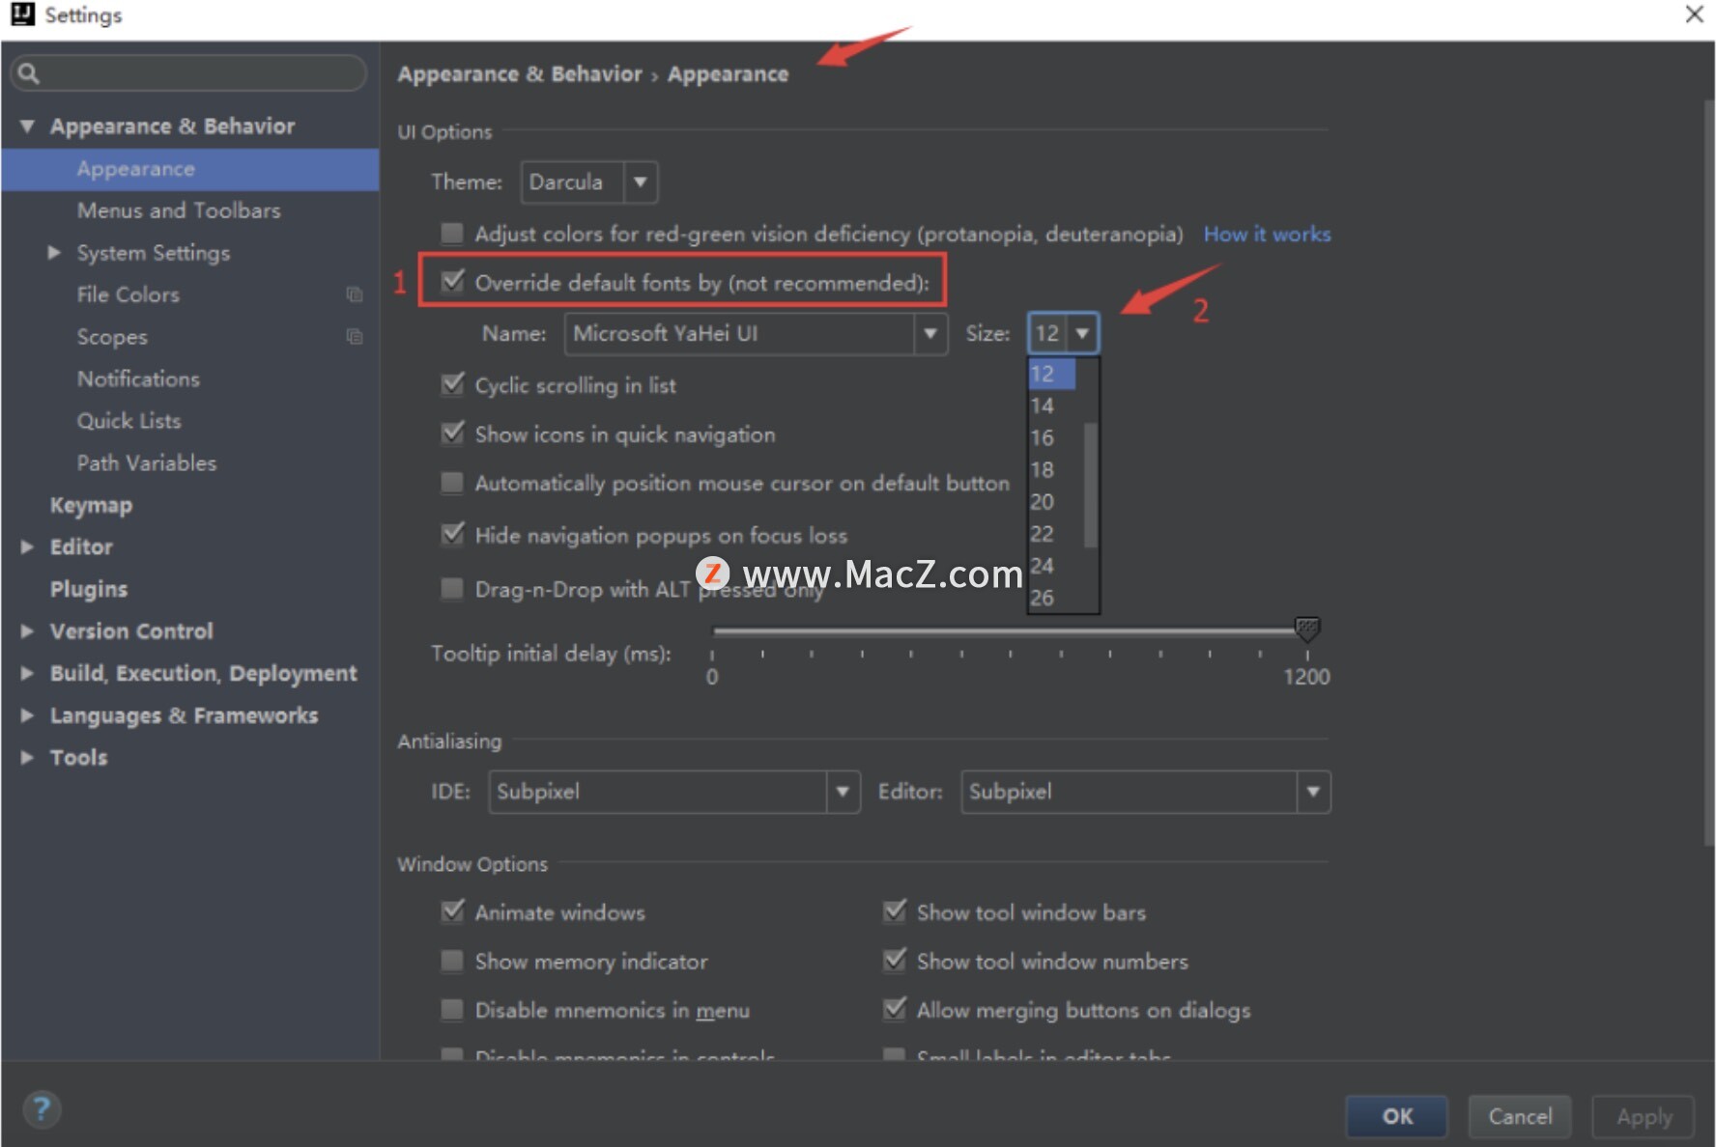Enable Show memory indicator

coord(451,961)
